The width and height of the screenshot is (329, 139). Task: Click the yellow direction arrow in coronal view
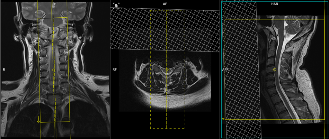point(39,119)
